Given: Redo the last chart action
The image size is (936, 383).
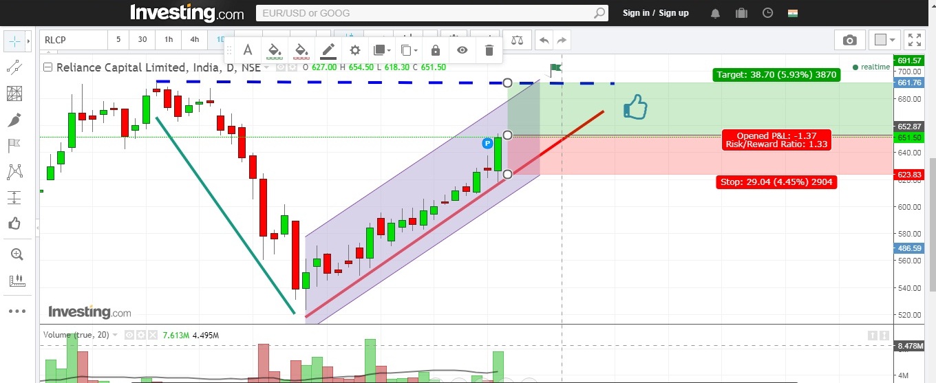Looking at the screenshot, I should pos(562,40).
